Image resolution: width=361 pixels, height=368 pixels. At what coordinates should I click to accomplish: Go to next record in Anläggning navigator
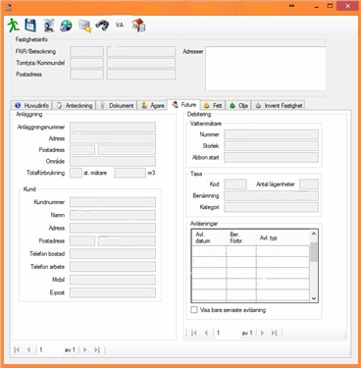84,349
